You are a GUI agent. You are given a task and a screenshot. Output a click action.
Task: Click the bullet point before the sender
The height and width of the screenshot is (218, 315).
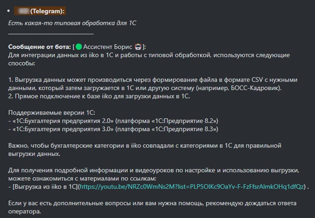tap(9, 11)
